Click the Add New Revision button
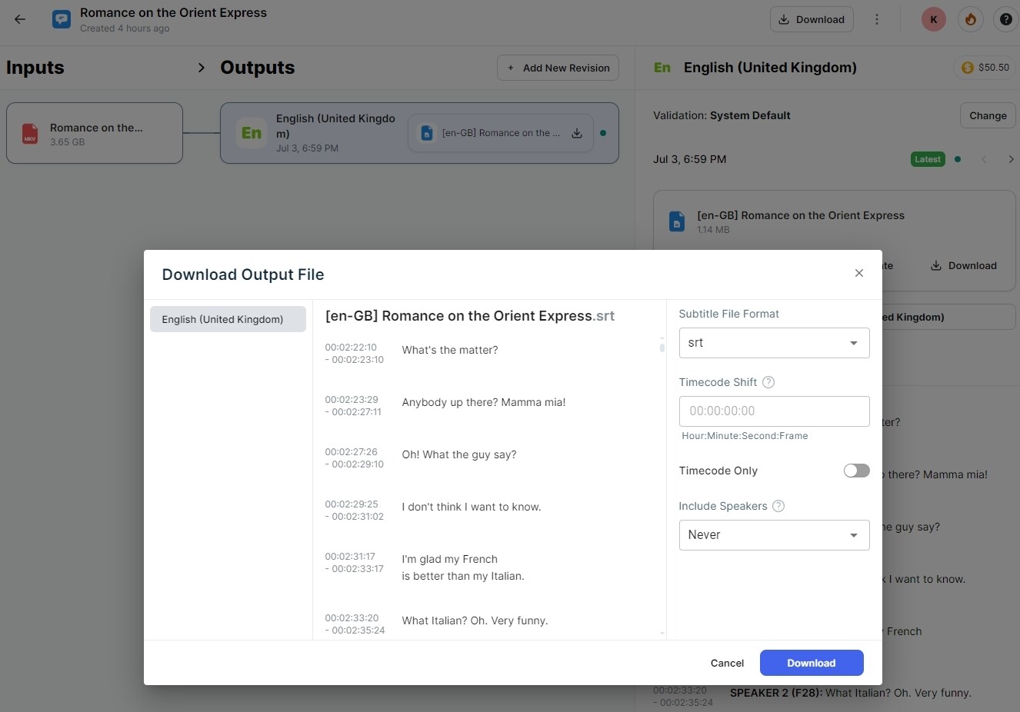Image resolution: width=1020 pixels, height=712 pixels. tap(558, 68)
